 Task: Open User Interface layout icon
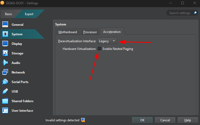point(5,110)
